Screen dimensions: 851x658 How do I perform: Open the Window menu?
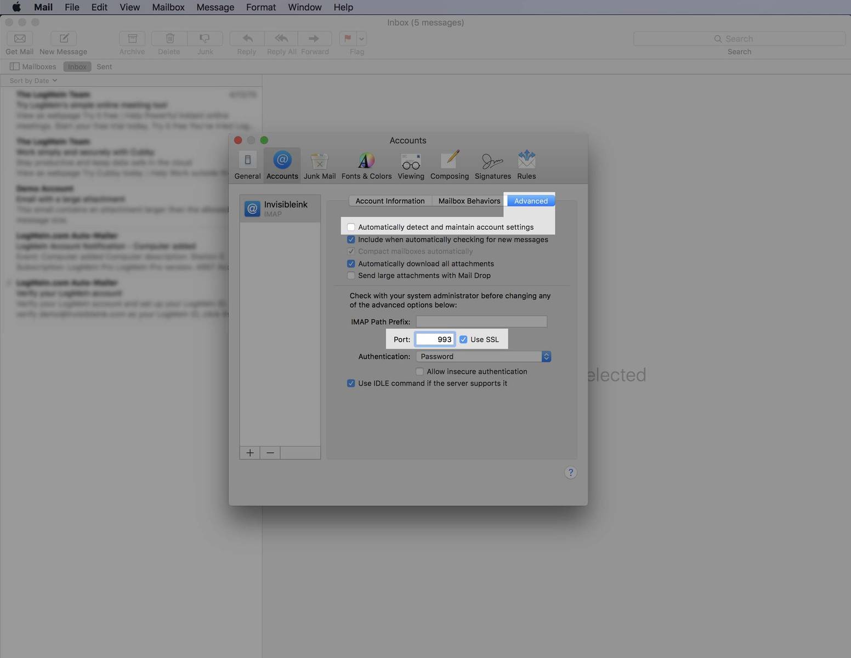tap(305, 7)
